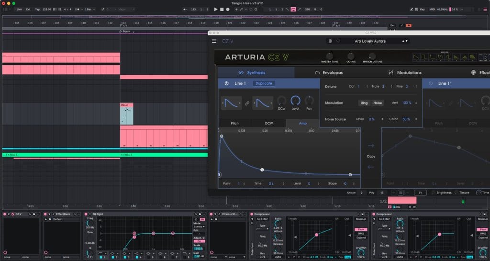Switch to the Synthesis tab
This screenshot has height=261, width=490.
256,72
